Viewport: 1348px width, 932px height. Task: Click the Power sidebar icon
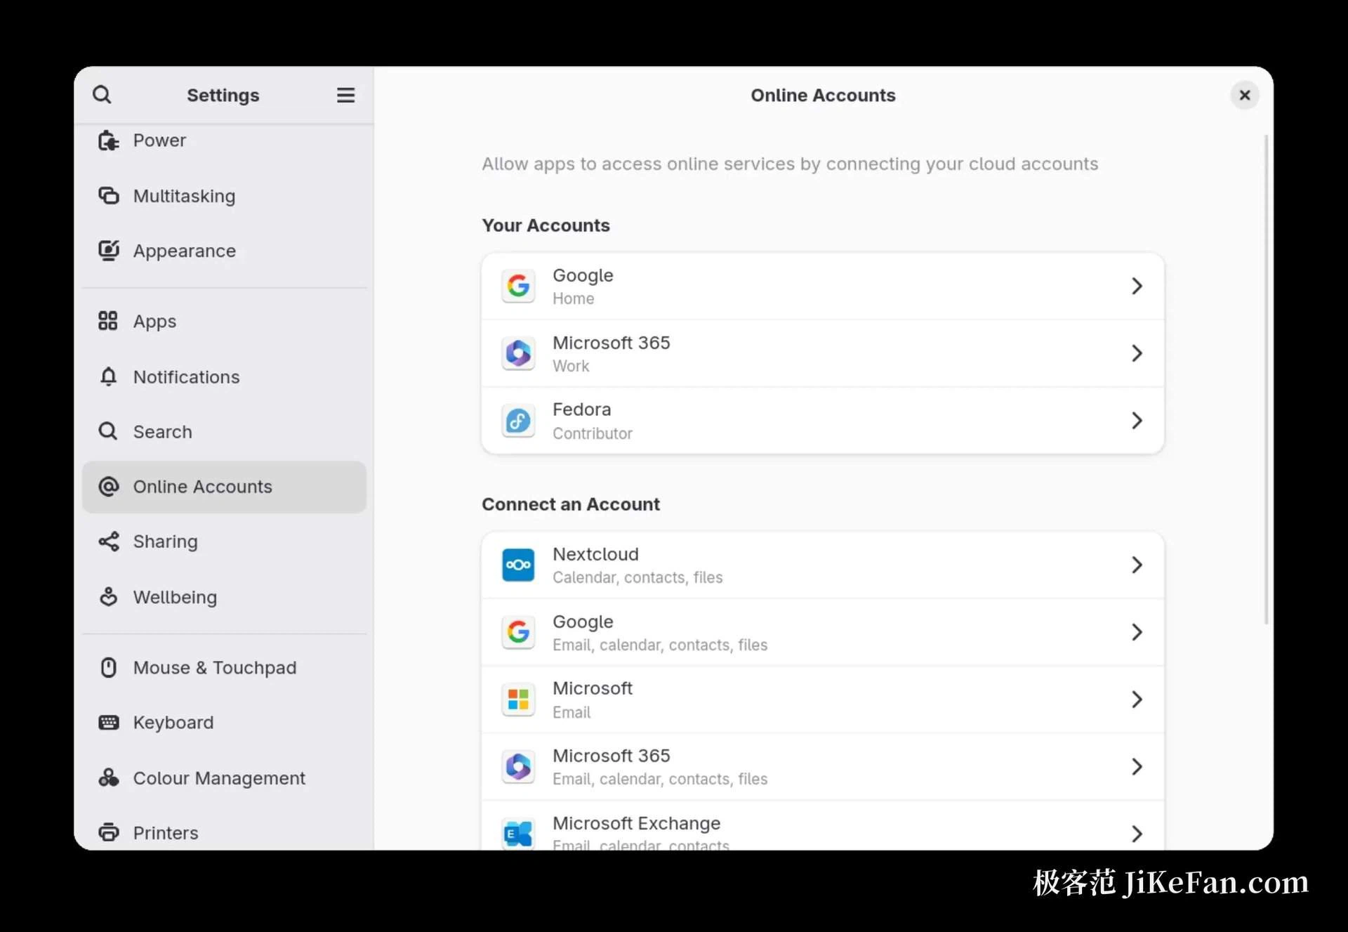point(108,140)
